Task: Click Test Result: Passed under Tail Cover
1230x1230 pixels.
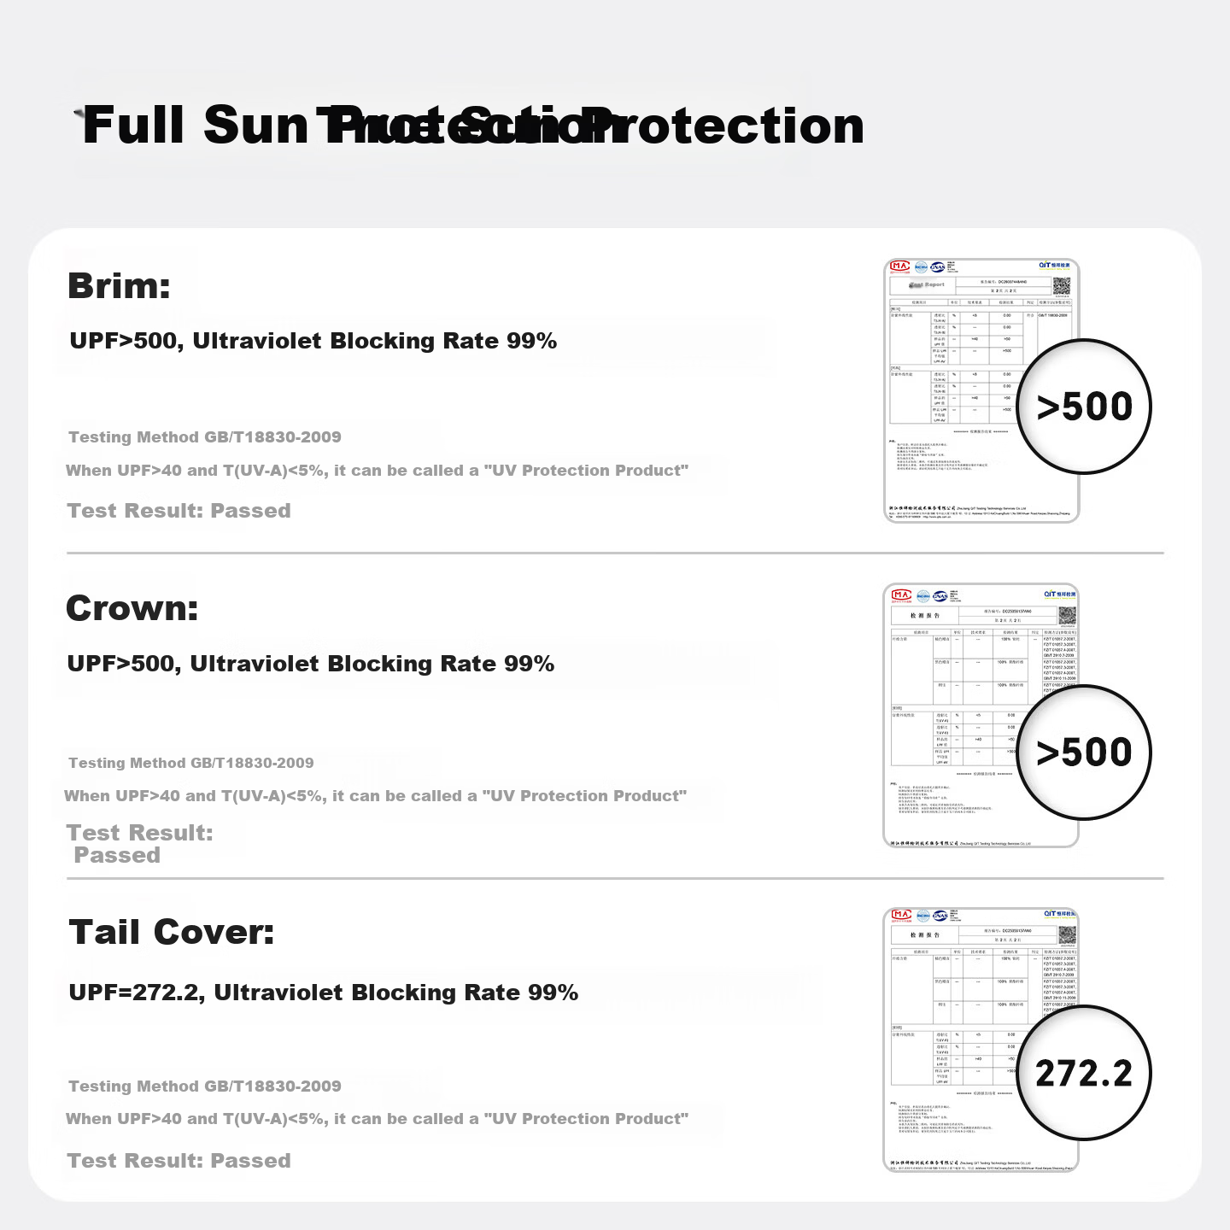Action: pyautogui.click(x=179, y=1161)
